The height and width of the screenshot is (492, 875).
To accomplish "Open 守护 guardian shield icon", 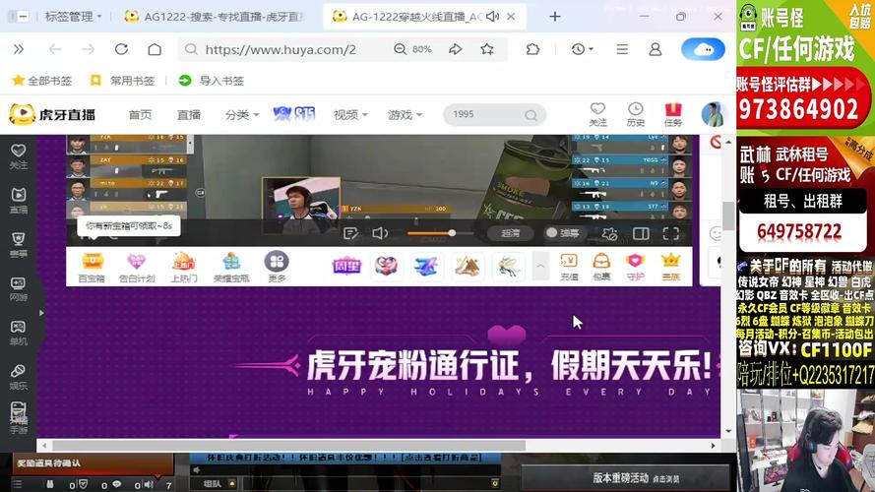I will (635, 267).
